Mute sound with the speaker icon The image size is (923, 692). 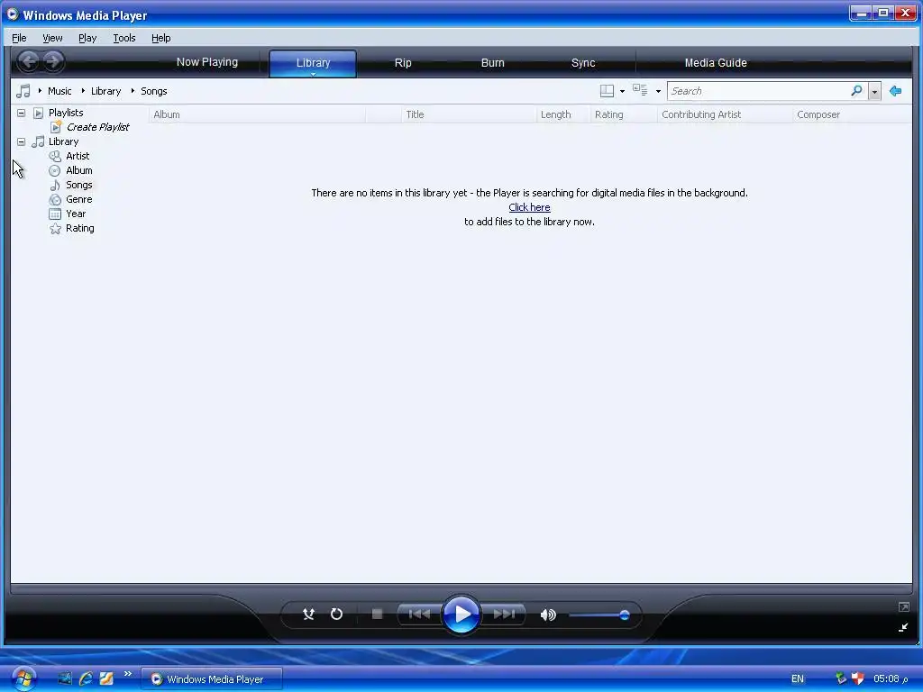(548, 615)
